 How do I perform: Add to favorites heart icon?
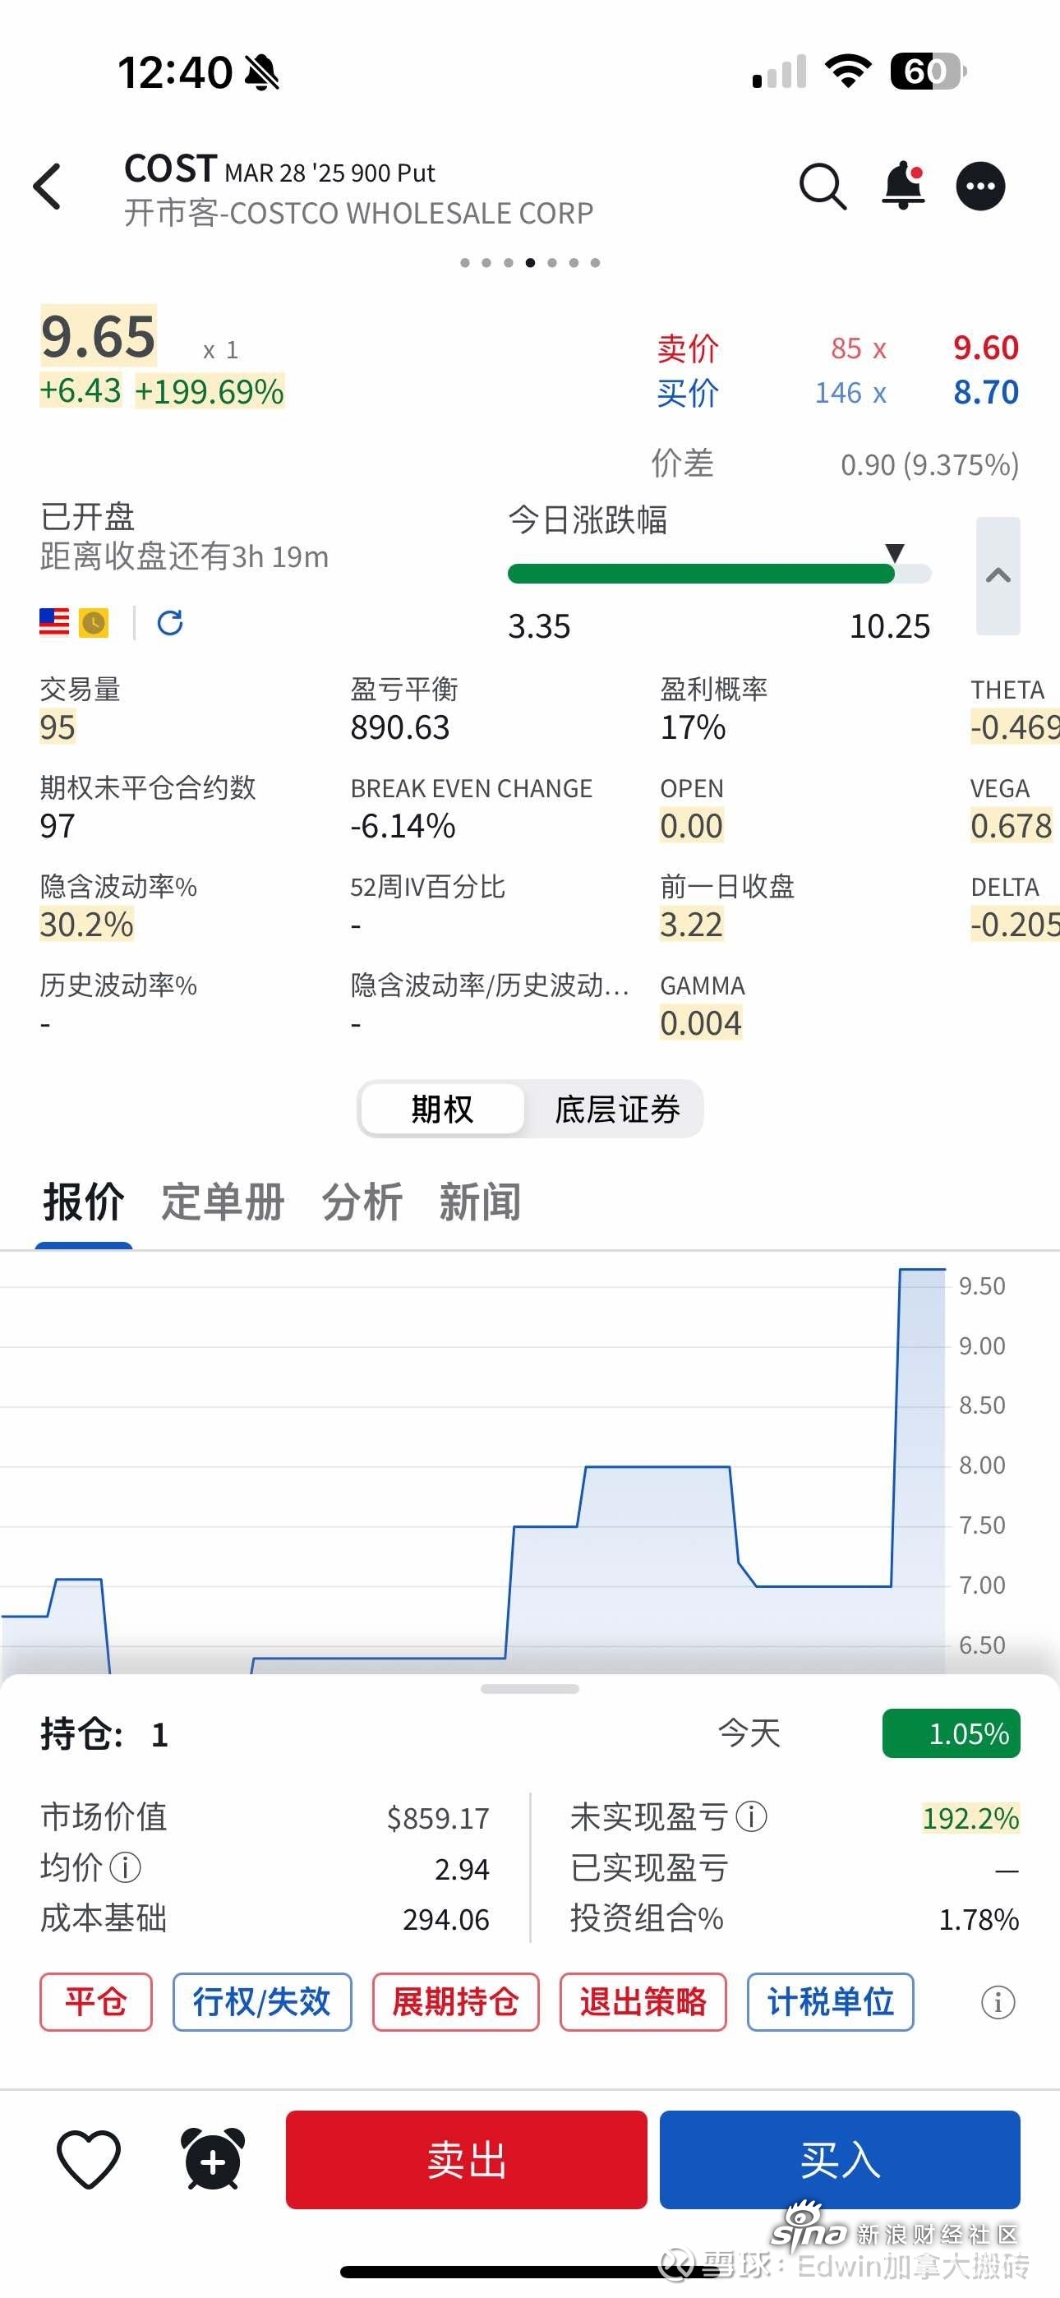click(x=89, y=2159)
